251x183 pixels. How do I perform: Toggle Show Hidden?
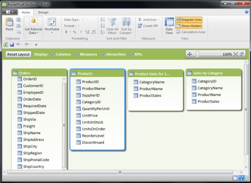pyautogui.click(x=189, y=26)
